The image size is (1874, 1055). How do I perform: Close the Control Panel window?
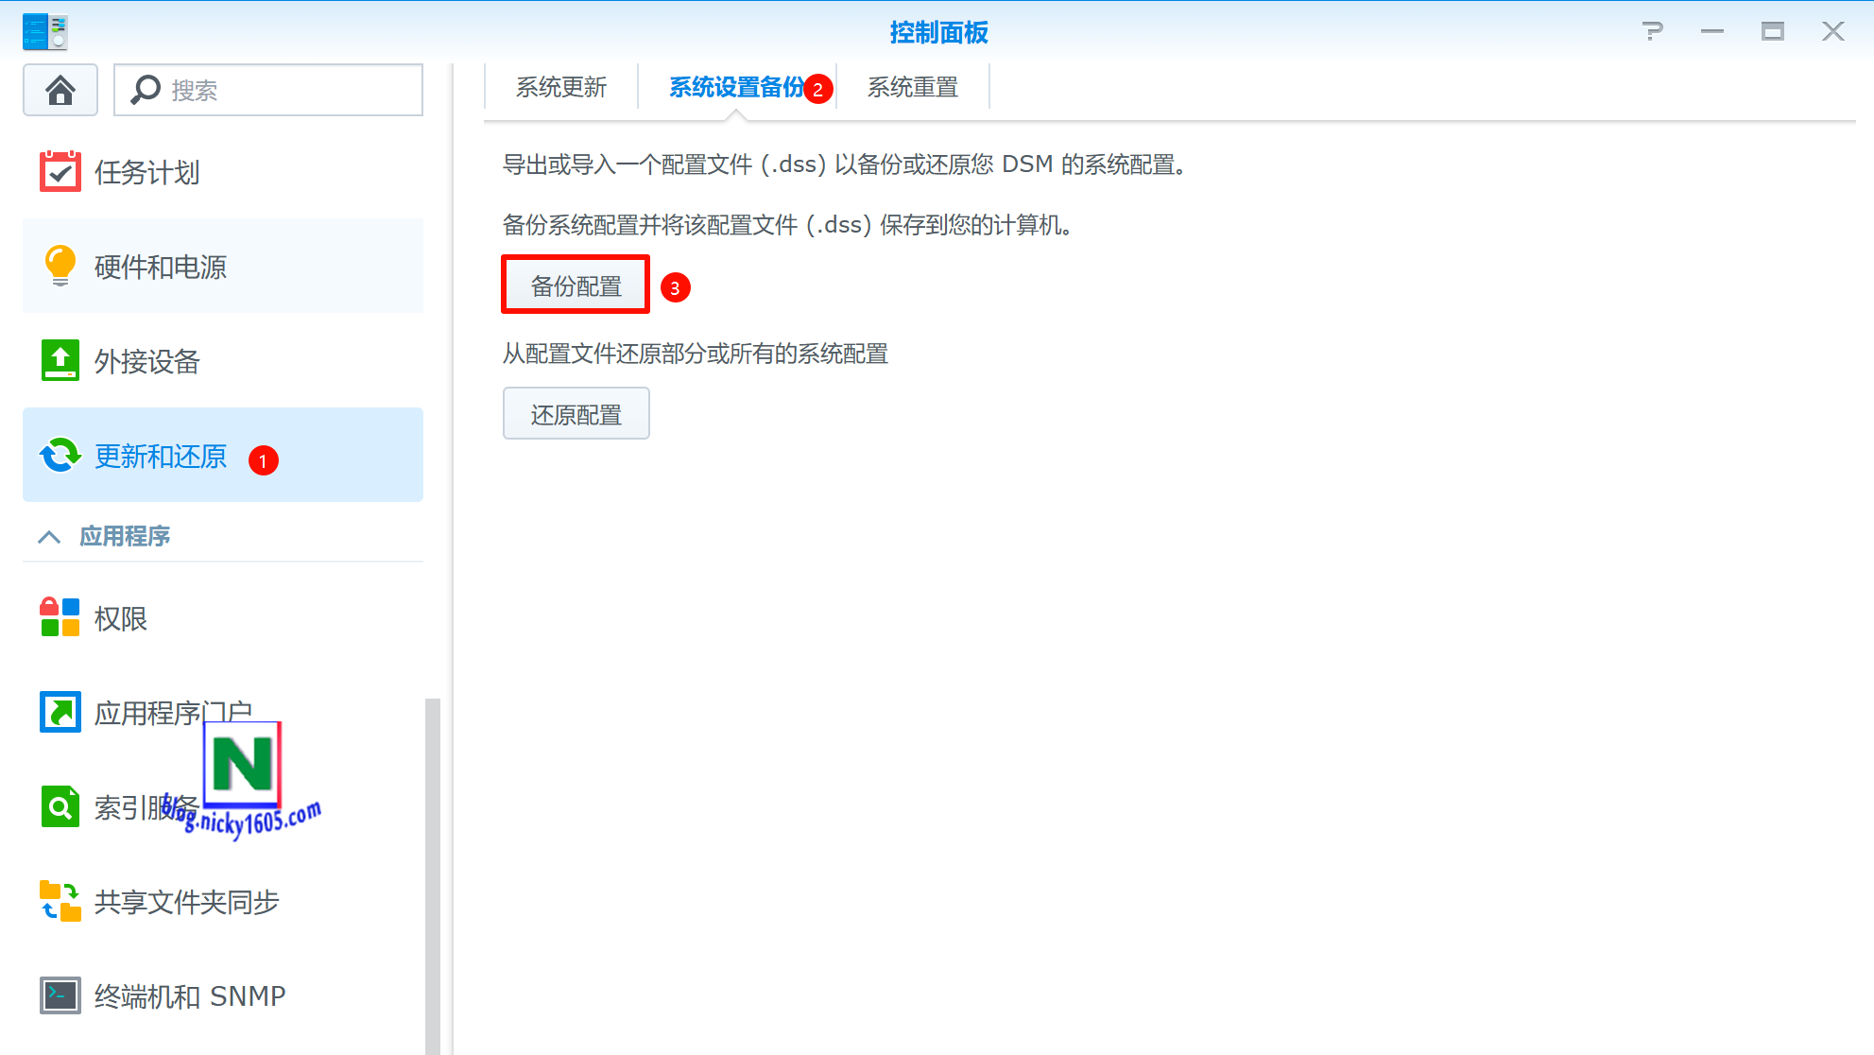click(x=1833, y=31)
